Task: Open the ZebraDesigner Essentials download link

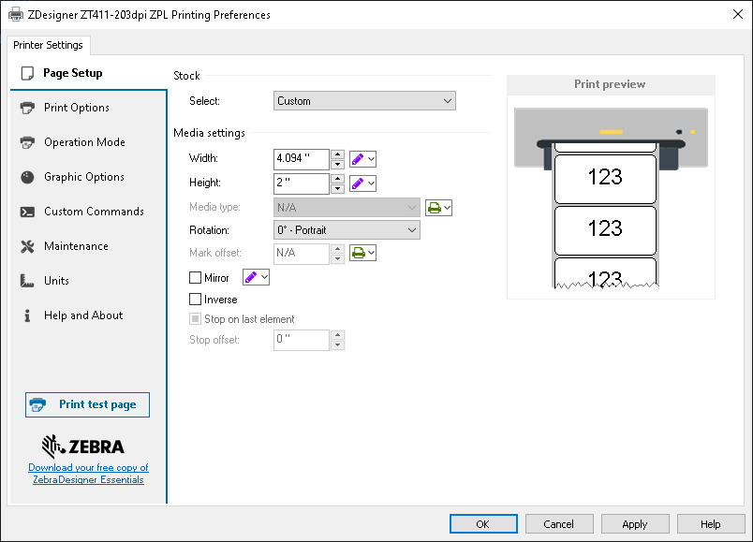Action: [87, 473]
